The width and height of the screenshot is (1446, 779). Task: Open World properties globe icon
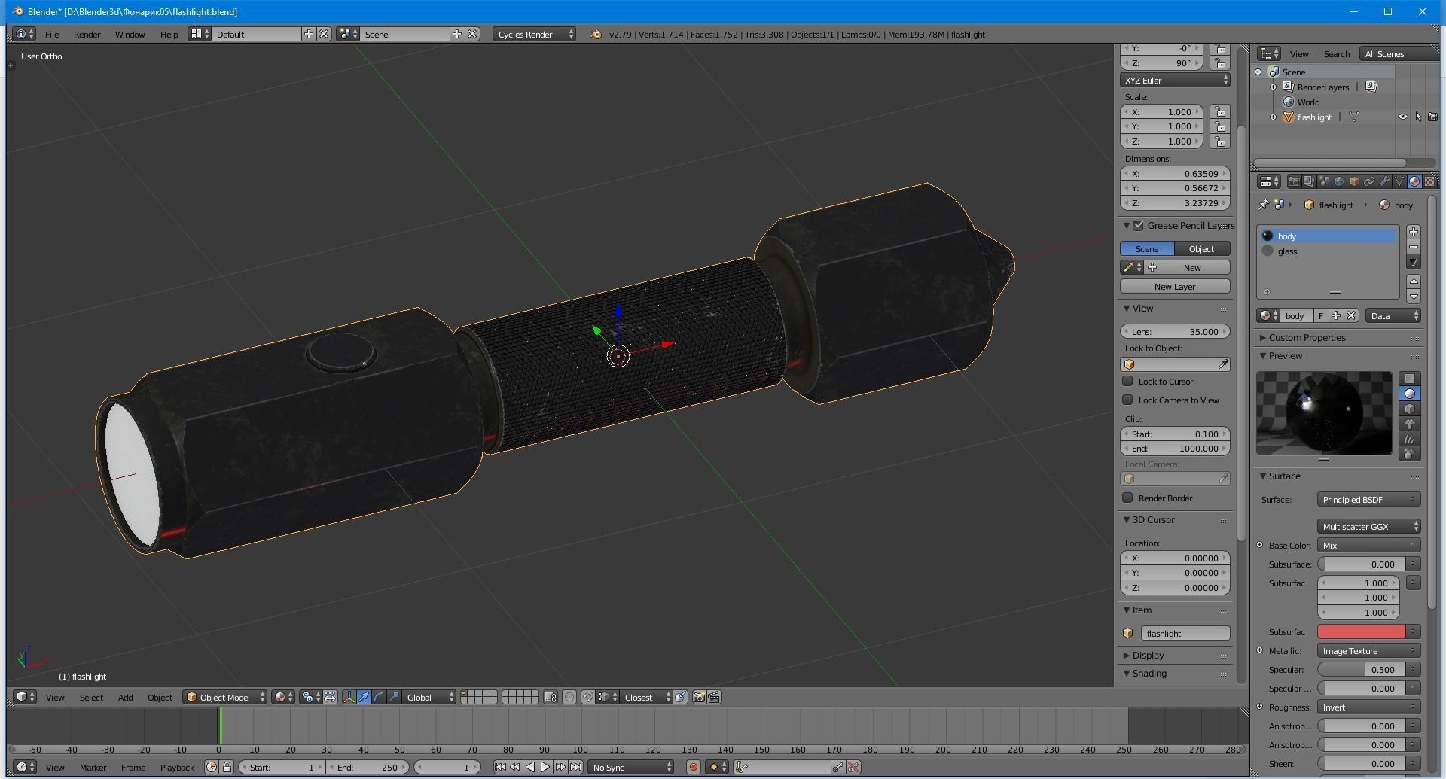pyautogui.click(x=1340, y=181)
